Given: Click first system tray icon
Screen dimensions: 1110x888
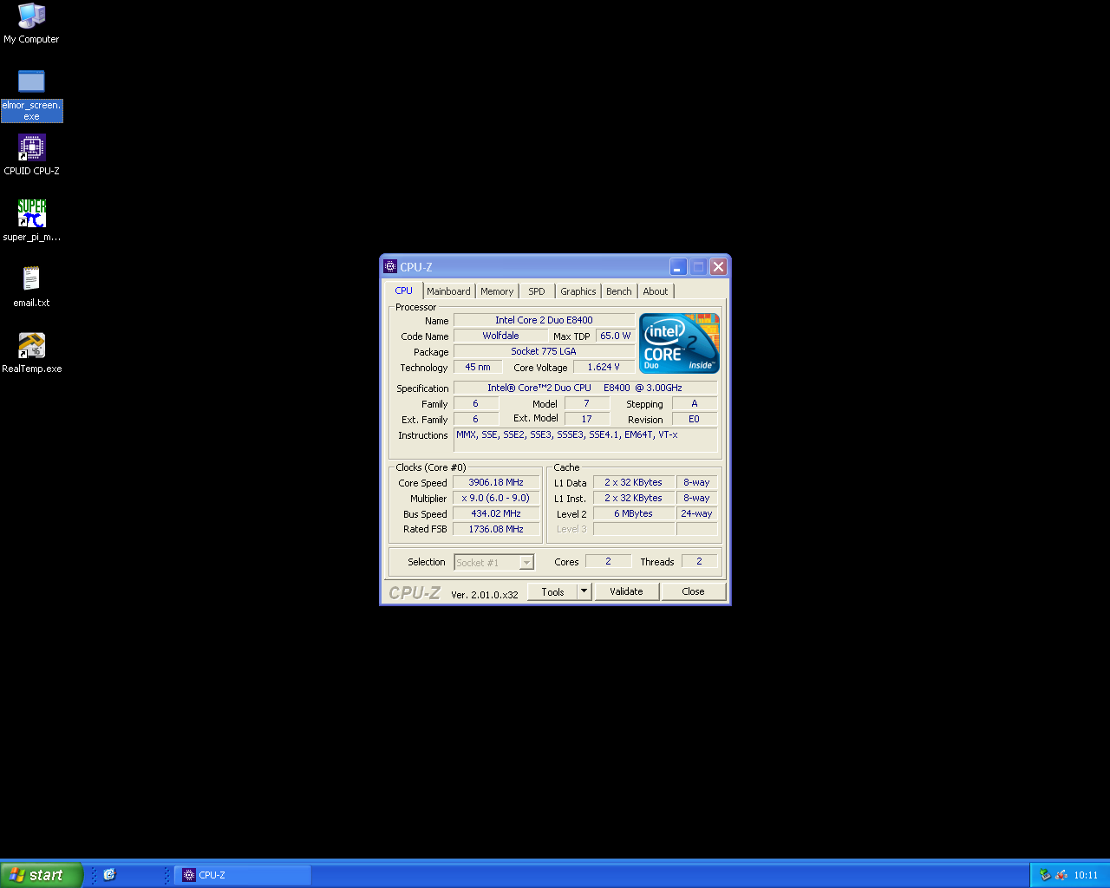Looking at the screenshot, I should coord(1045,875).
